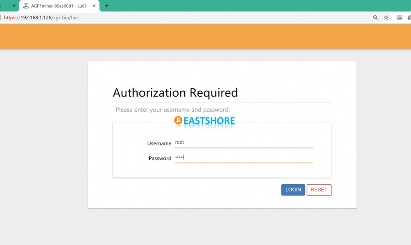The height and width of the screenshot is (245, 411).
Task: Click the Authorization Required heading
Action: pyautogui.click(x=175, y=93)
